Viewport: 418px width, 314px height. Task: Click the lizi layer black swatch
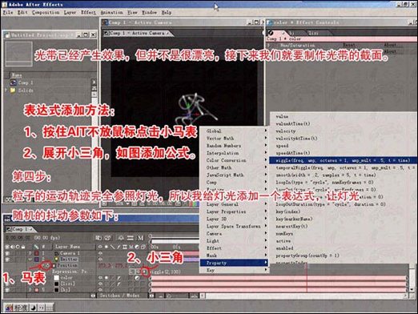[56, 284]
